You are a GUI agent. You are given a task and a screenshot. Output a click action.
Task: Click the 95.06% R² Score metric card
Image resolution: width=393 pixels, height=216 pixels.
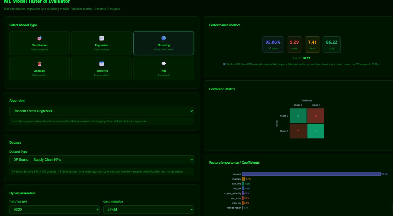(x=273, y=45)
